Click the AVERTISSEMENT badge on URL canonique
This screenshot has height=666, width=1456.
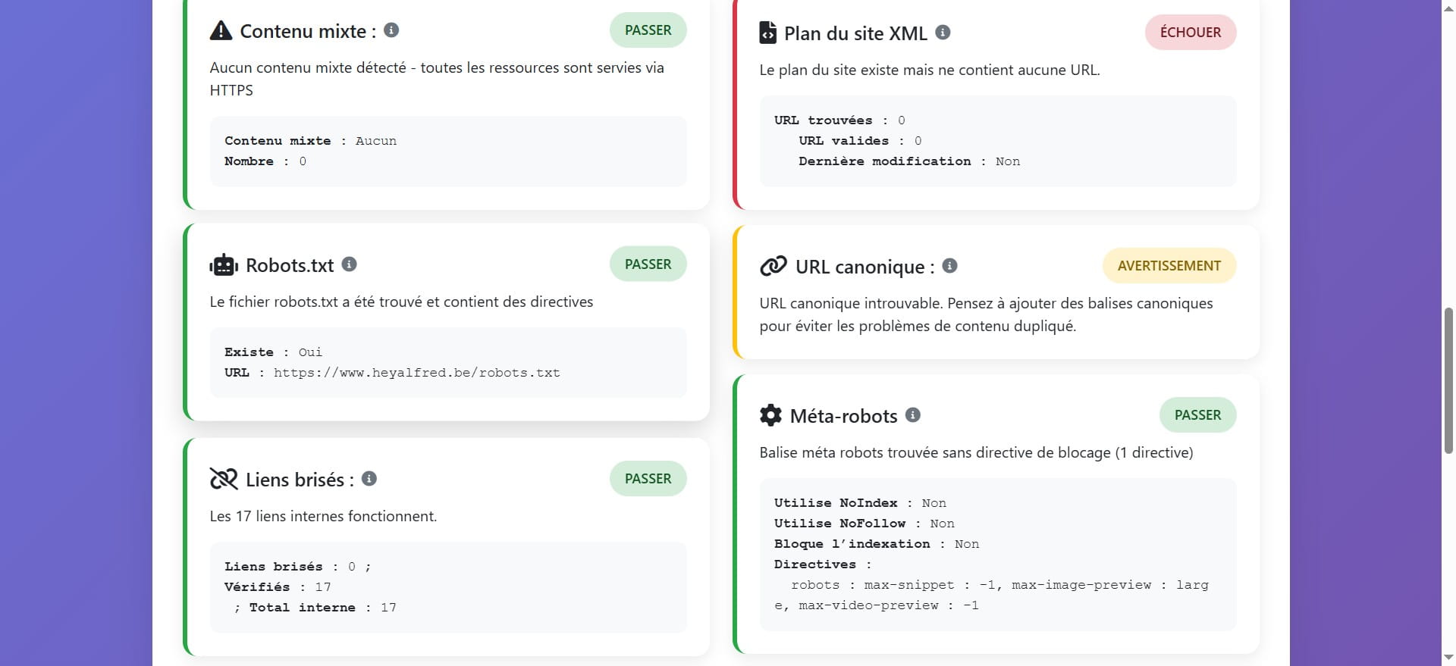[x=1169, y=265]
